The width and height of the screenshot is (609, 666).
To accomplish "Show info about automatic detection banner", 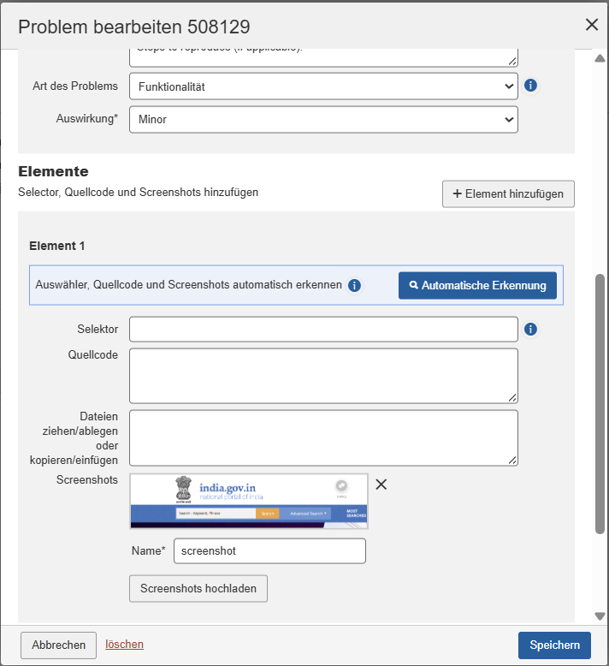I will pos(354,285).
